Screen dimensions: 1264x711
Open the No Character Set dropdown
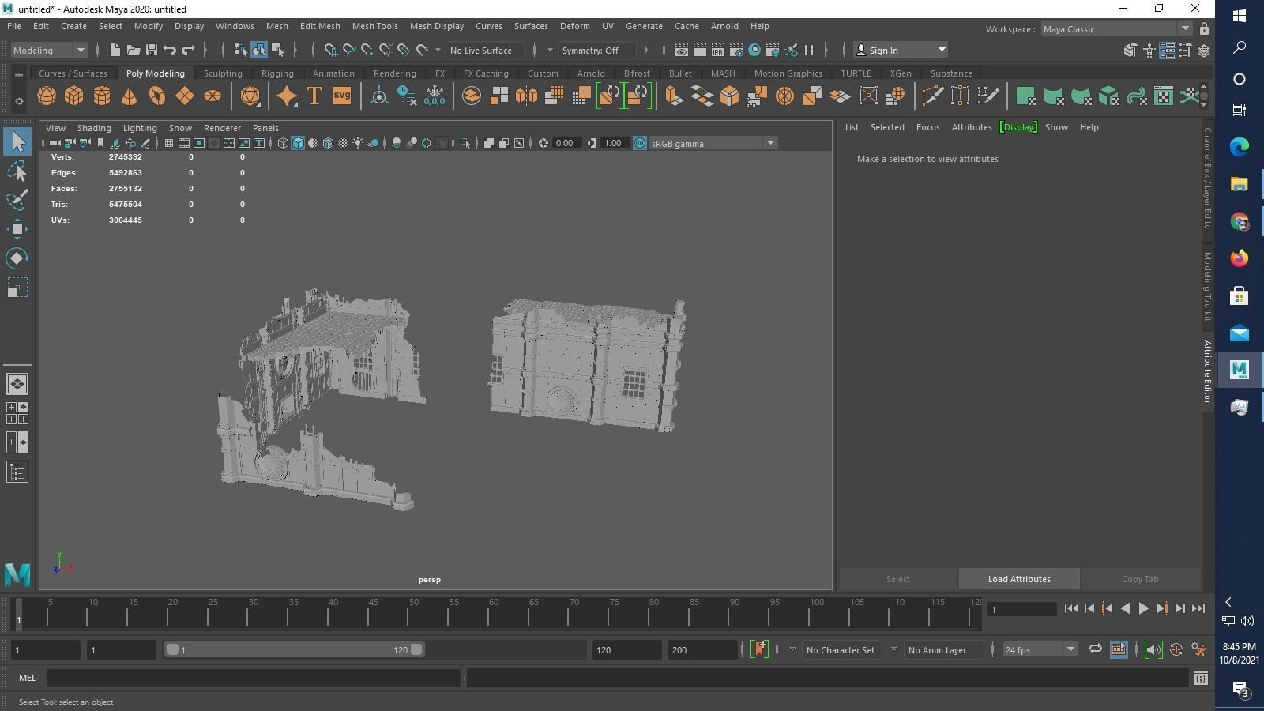pyautogui.click(x=841, y=649)
